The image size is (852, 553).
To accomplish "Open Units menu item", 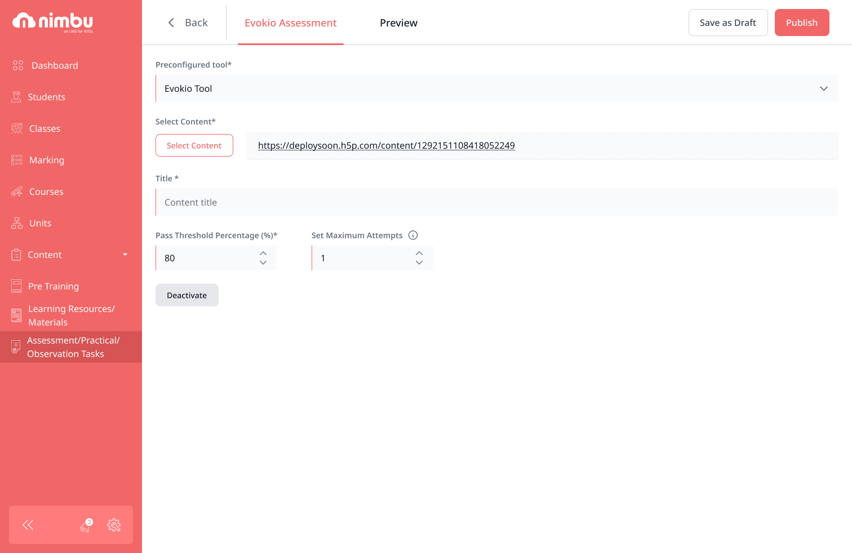I will [x=40, y=223].
